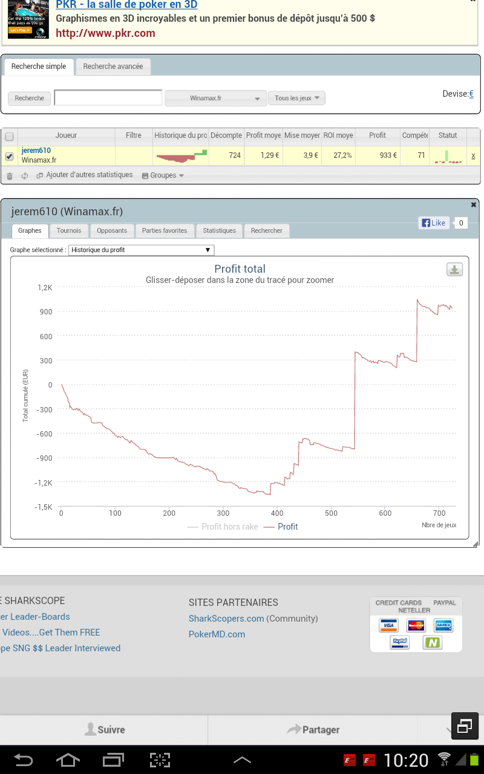The image size is (484, 774).
Task: Click the refresh icon below the player table
Action: (x=25, y=176)
